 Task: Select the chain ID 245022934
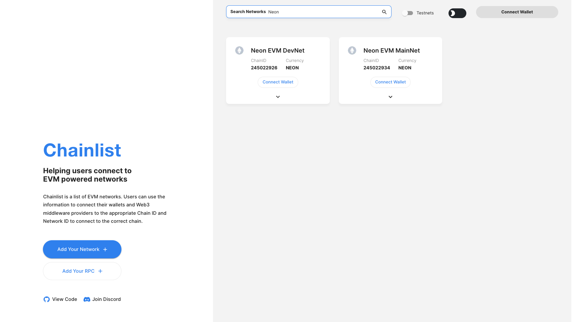tap(377, 68)
